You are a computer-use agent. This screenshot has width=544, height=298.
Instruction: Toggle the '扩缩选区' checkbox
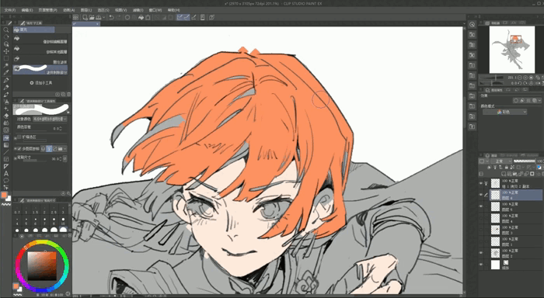coord(19,137)
